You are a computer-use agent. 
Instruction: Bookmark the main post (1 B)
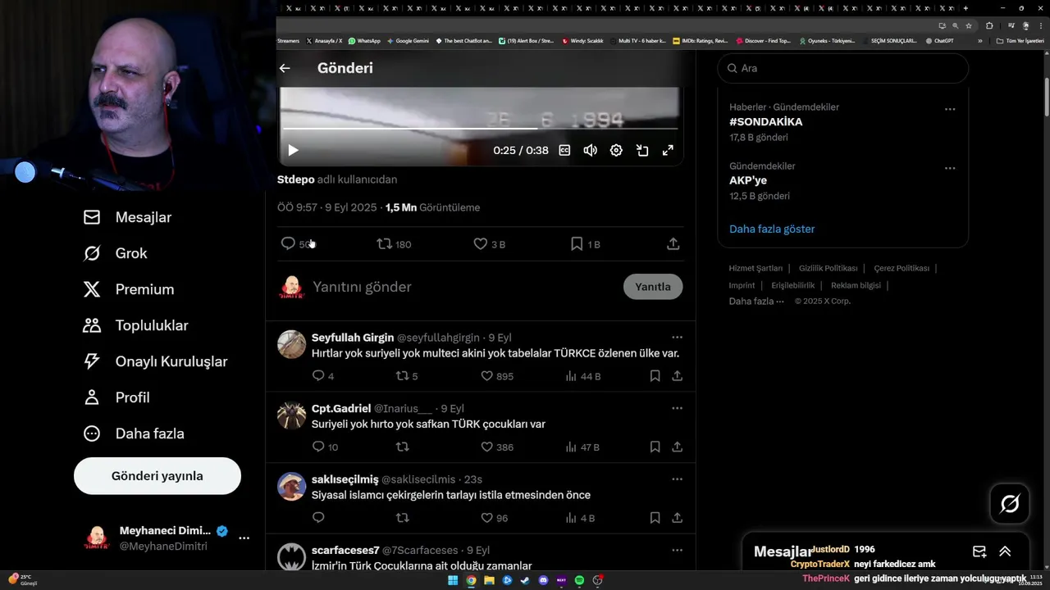pos(585,243)
